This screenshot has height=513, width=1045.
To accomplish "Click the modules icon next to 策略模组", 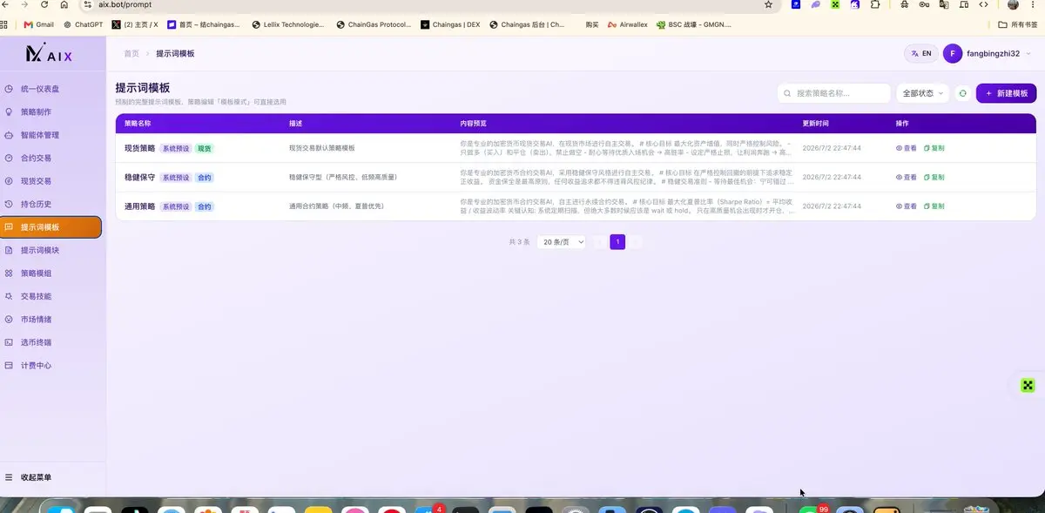I will [9, 273].
